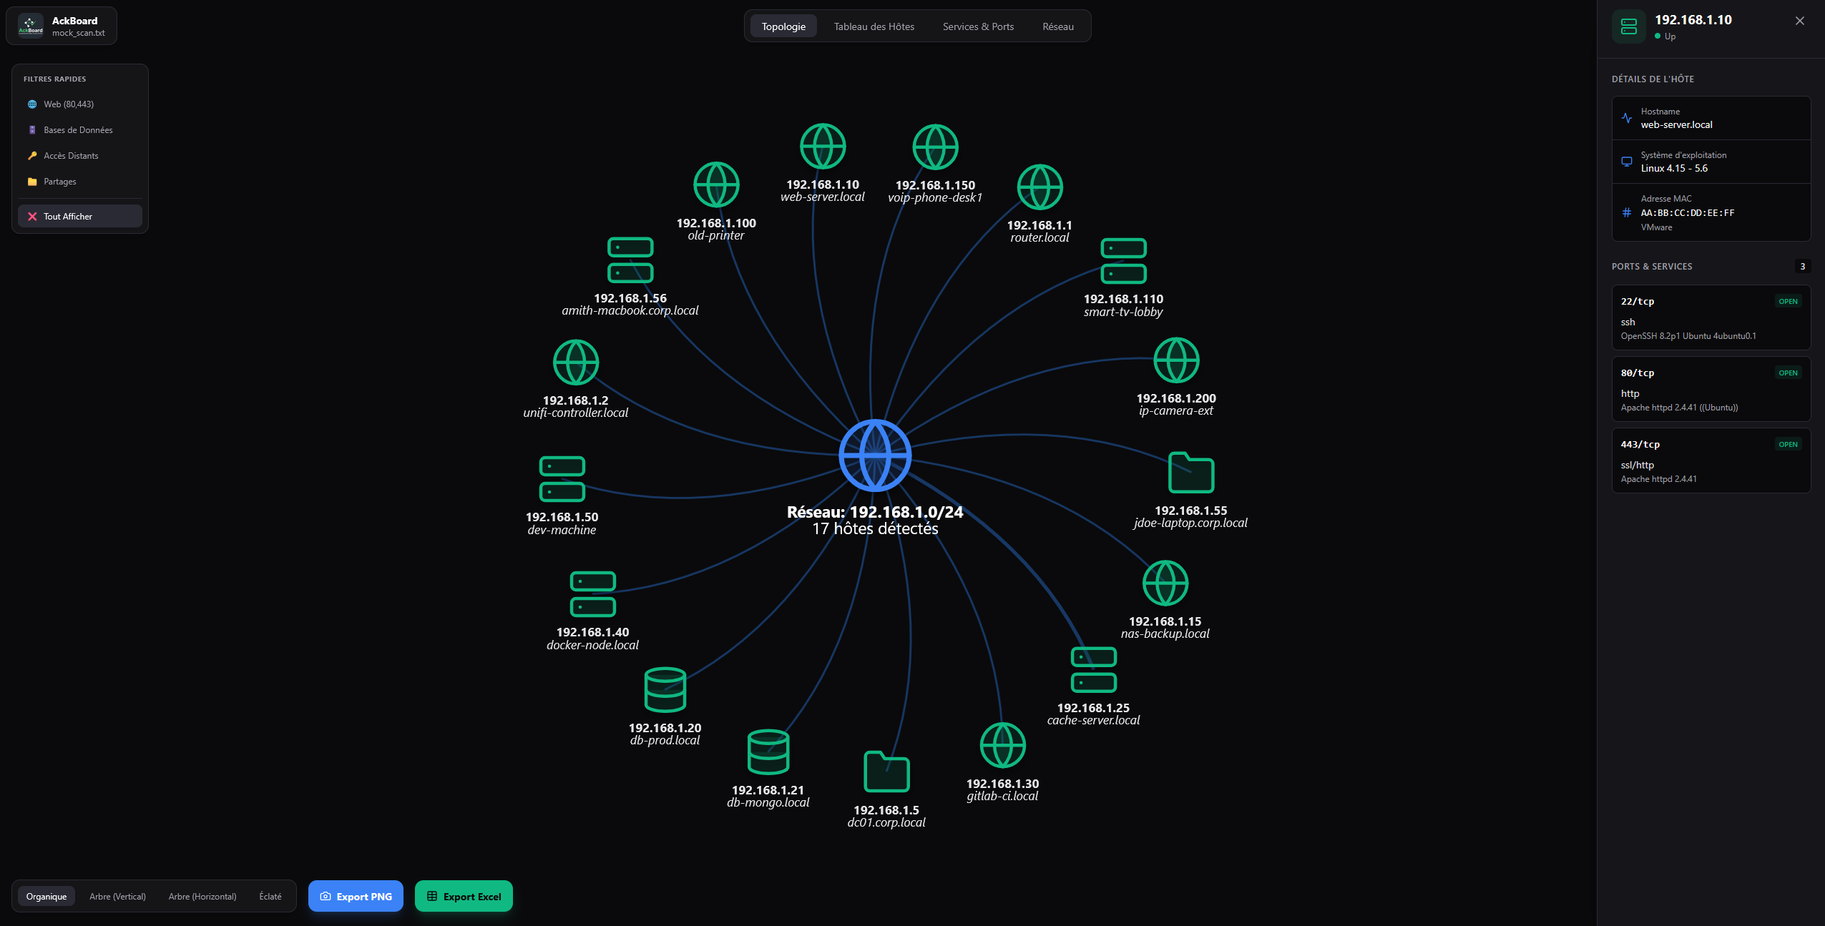Click the 'Up' status indicator
The height and width of the screenshot is (926, 1825).
(x=1665, y=36)
